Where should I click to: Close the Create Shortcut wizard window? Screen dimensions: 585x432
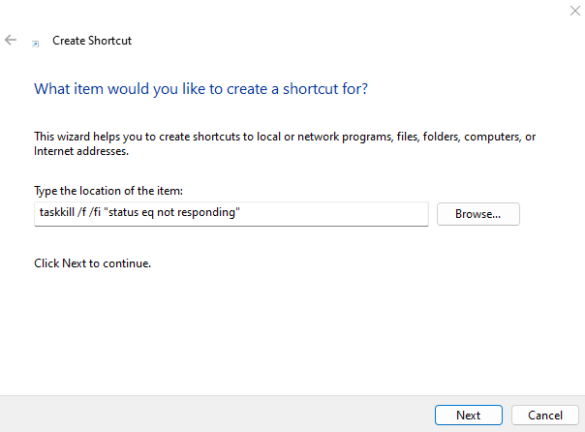click(x=575, y=11)
